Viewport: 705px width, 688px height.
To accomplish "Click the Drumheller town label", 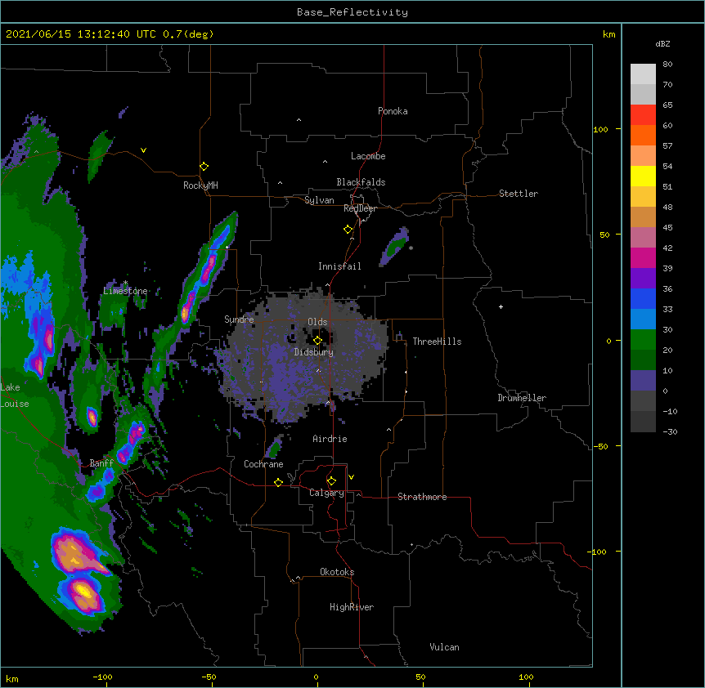I will (522, 398).
